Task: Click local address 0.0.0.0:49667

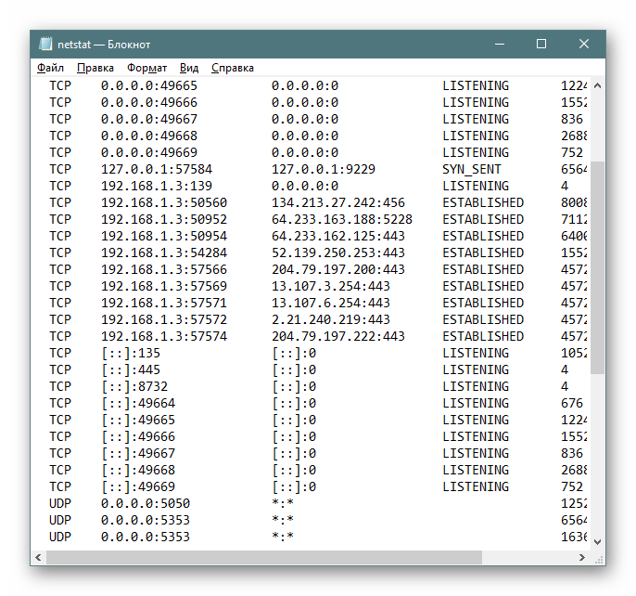Action: point(149,119)
